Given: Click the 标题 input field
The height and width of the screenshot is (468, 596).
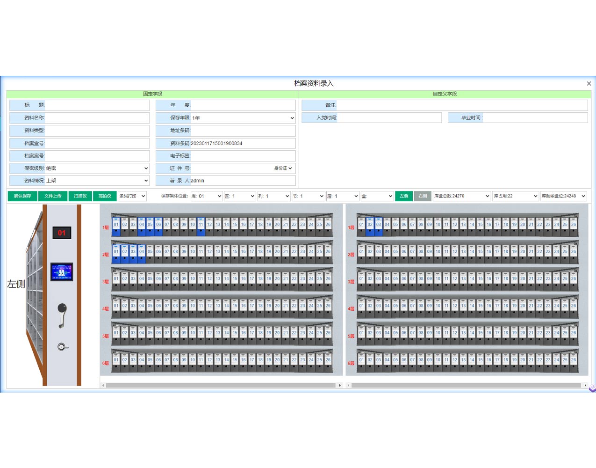Looking at the screenshot, I should point(97,105).
